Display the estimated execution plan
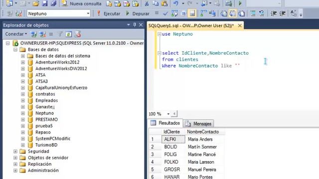319x179 pixels. coord(174,13)
